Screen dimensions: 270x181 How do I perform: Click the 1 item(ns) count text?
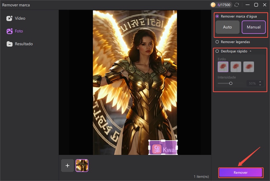click(x=201, y=177)
